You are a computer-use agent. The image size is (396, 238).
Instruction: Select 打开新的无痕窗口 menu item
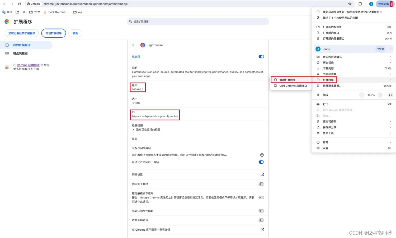coord(354,39)
